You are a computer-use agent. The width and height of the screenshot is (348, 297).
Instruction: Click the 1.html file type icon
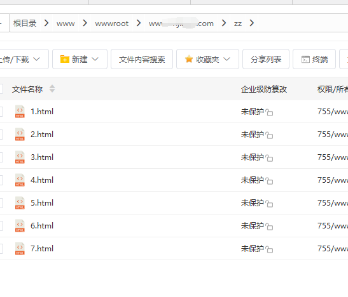(x=20, y=111)
